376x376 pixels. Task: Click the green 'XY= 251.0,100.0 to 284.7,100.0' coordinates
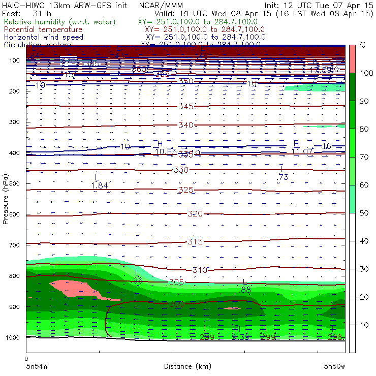point(198,22)
